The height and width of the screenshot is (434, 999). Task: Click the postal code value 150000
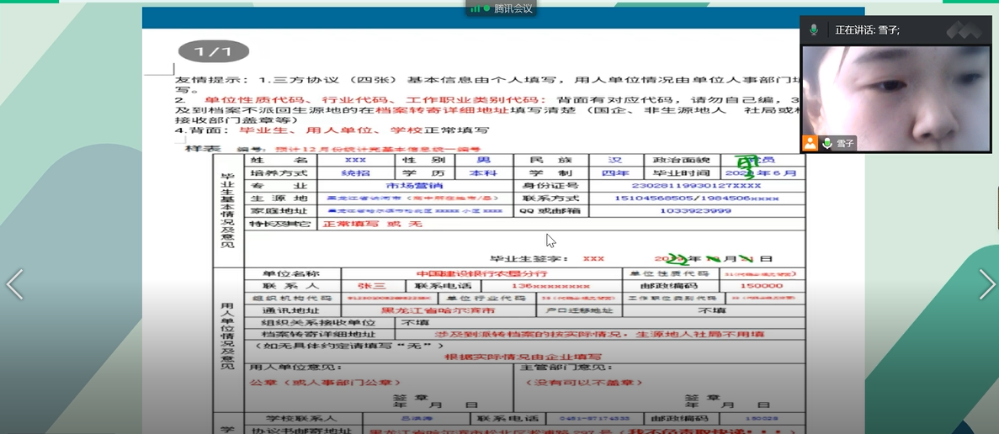click(762, 286)
